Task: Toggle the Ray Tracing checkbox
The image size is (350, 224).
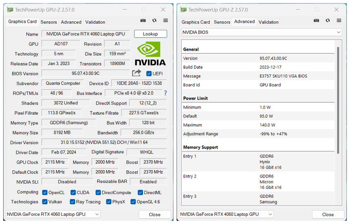Action: [72, 202]
